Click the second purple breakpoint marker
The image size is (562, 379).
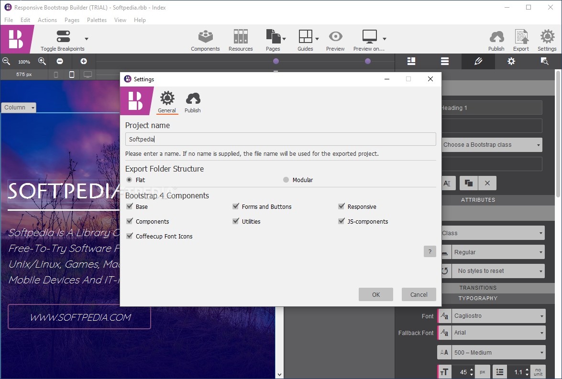(368, 61)
